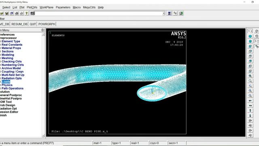Pan model right with right arrow icon
This screenshot has width=259, height=146.
tap(250, 105)
